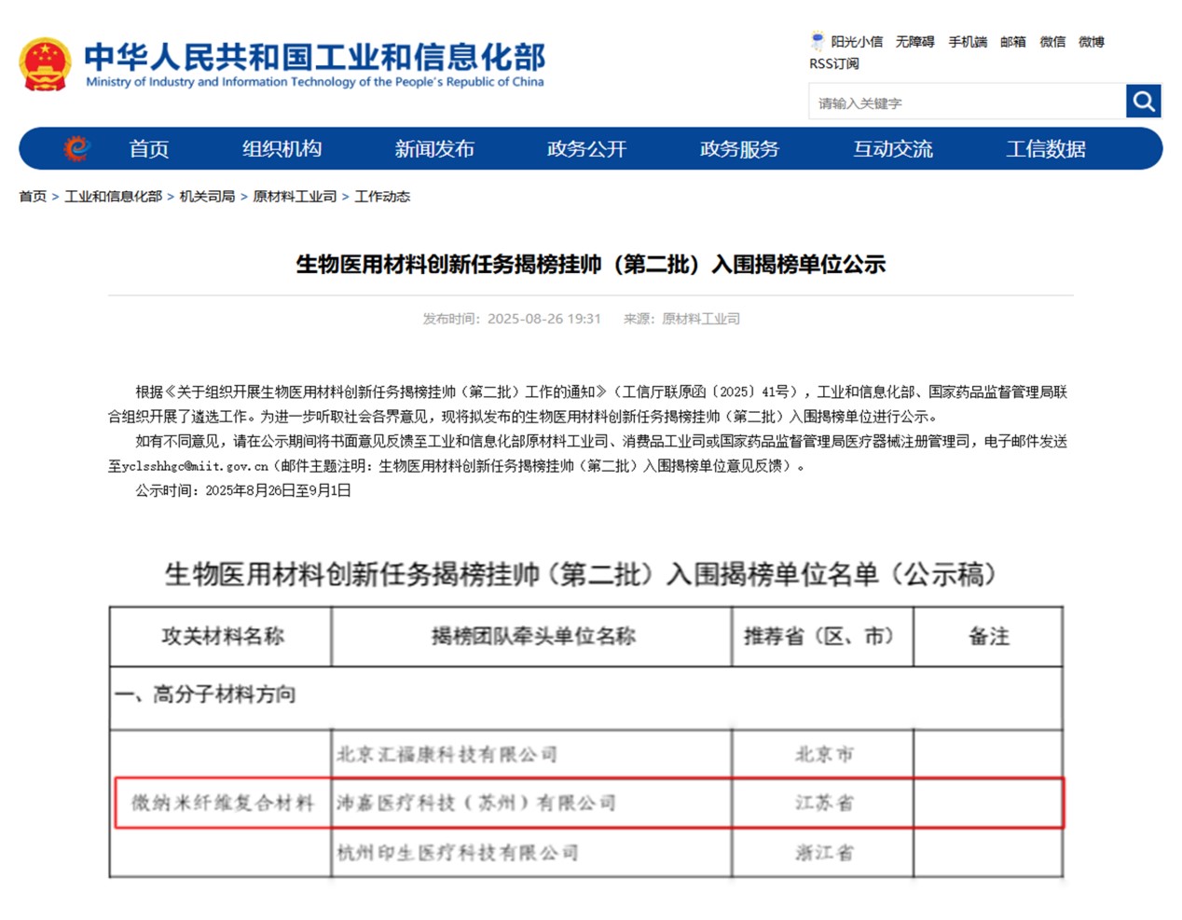1182x920 pixels.
Task: Click the national emblem logo
Action: 45,64
